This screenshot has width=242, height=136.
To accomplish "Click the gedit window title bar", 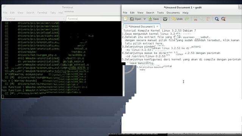I will point(183,8).
